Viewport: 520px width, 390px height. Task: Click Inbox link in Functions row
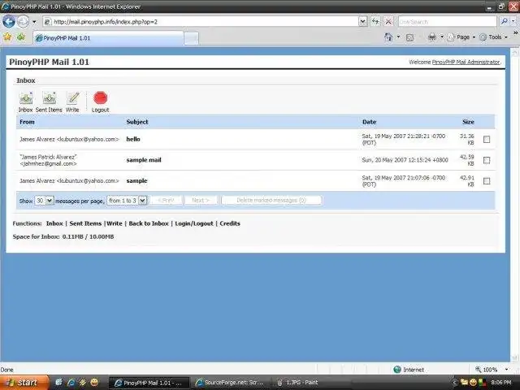coord(54,223)
